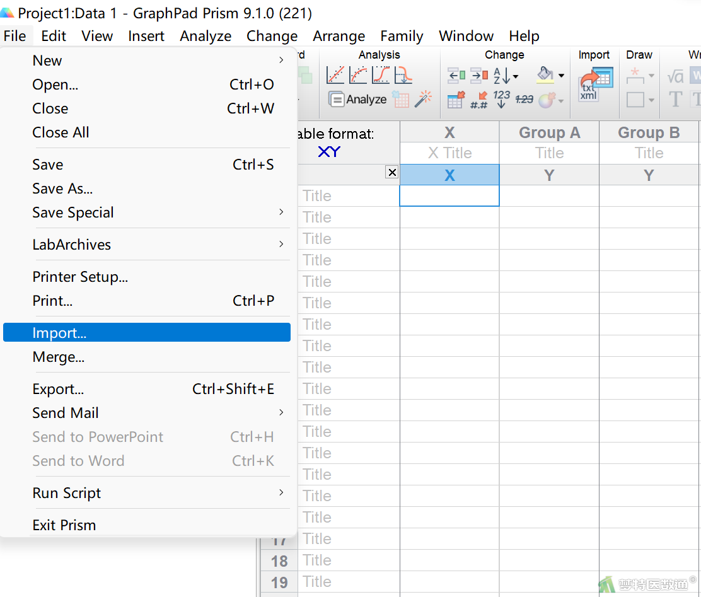Click the large T text tool icon
This screenshot has height=597, width=701.
tap(676, 99)
